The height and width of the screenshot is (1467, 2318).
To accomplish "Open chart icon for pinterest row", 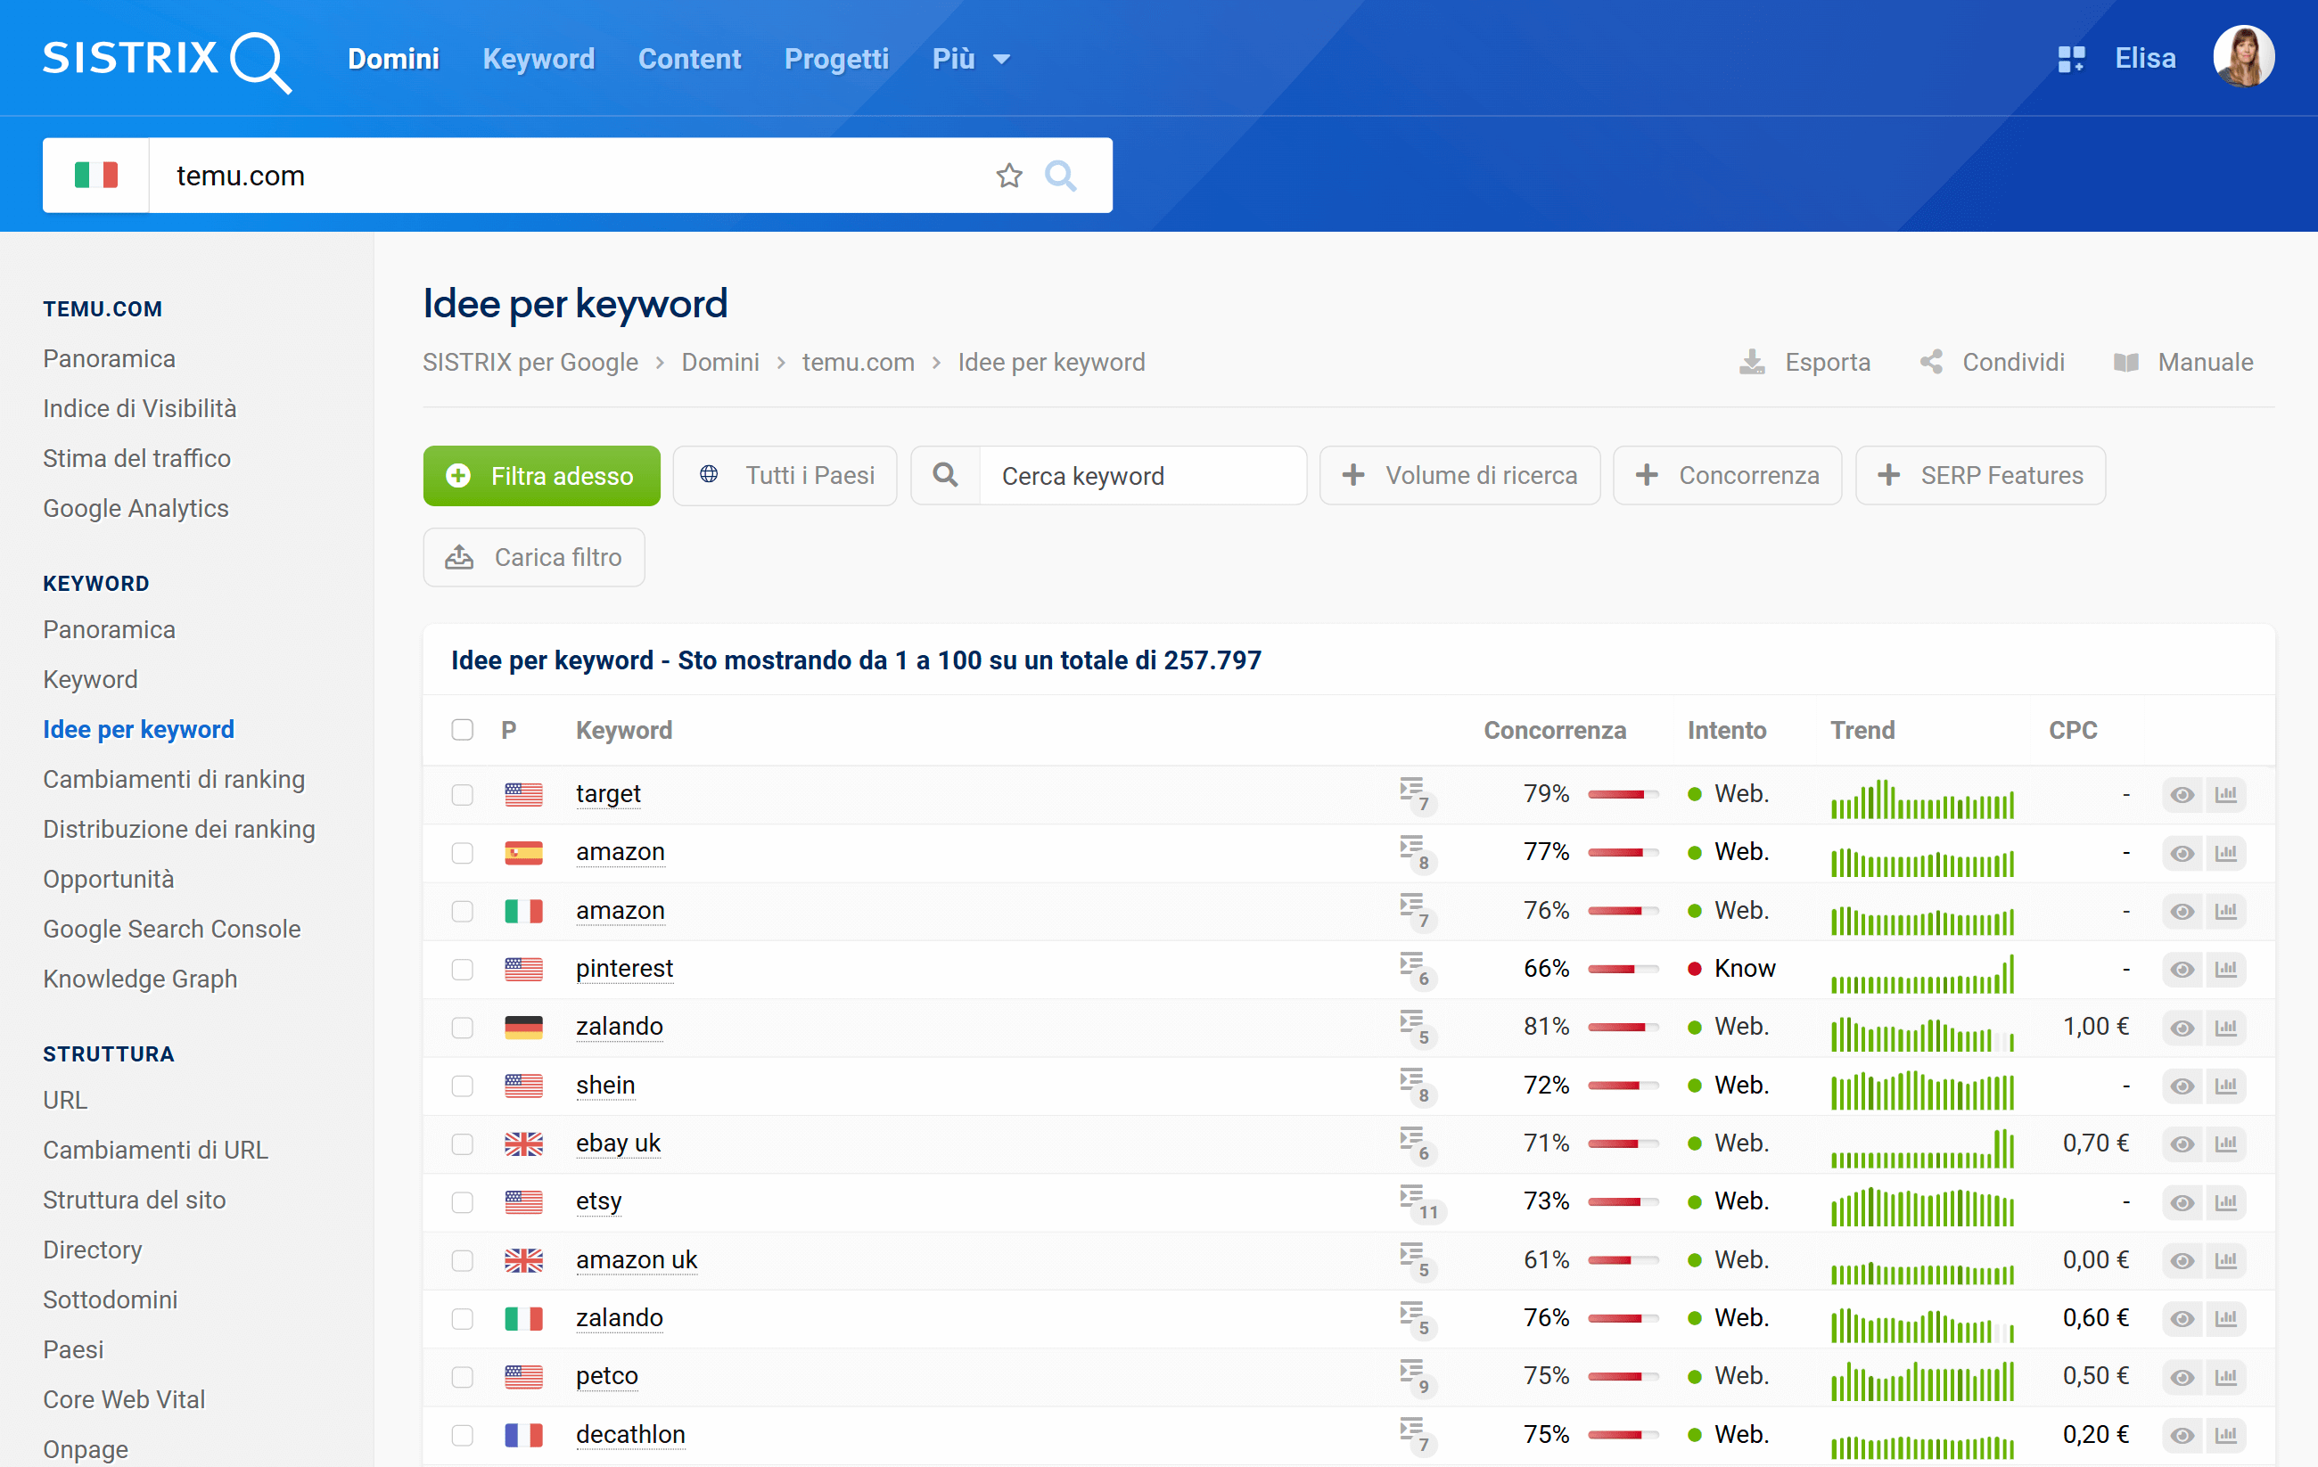I will pos(2226,970).
